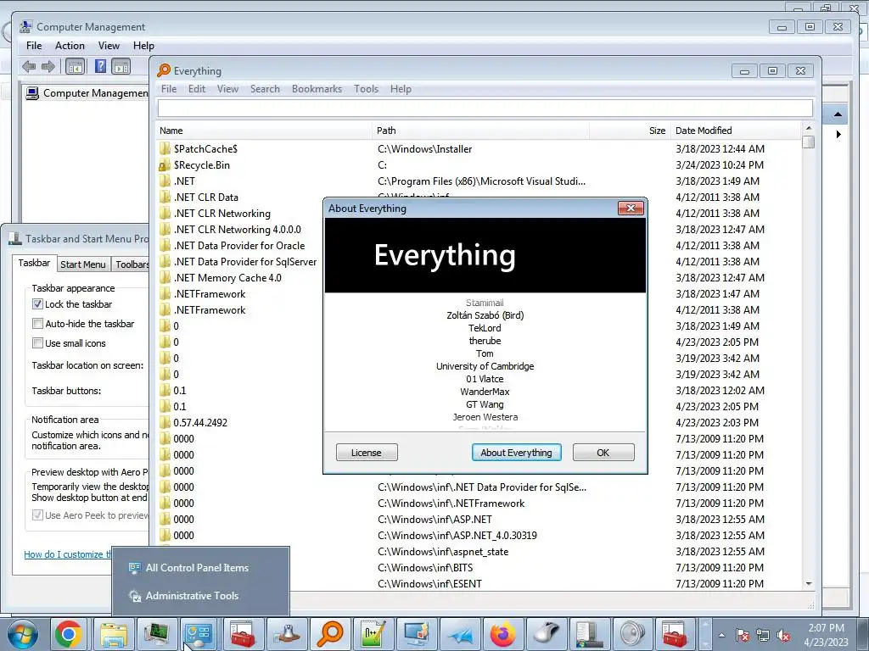Switch to the Start Menu tab
Viewport: 869px width, 651px height.
(83, 264)
